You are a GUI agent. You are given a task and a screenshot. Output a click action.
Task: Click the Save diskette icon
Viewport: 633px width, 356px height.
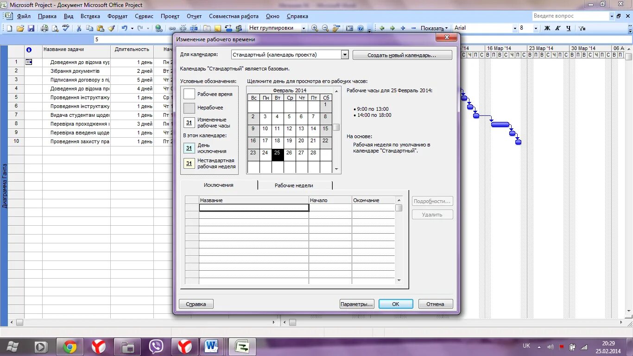(31, 28)
